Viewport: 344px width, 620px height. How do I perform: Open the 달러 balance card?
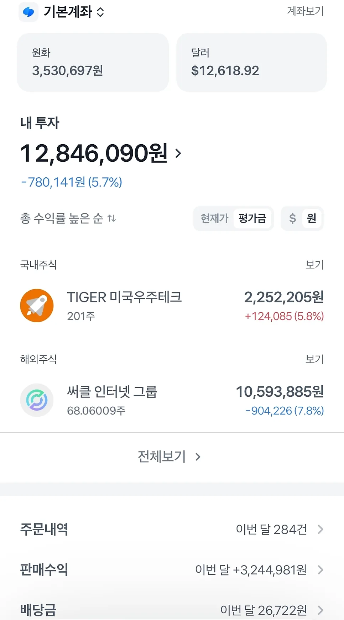coord(251,62)
